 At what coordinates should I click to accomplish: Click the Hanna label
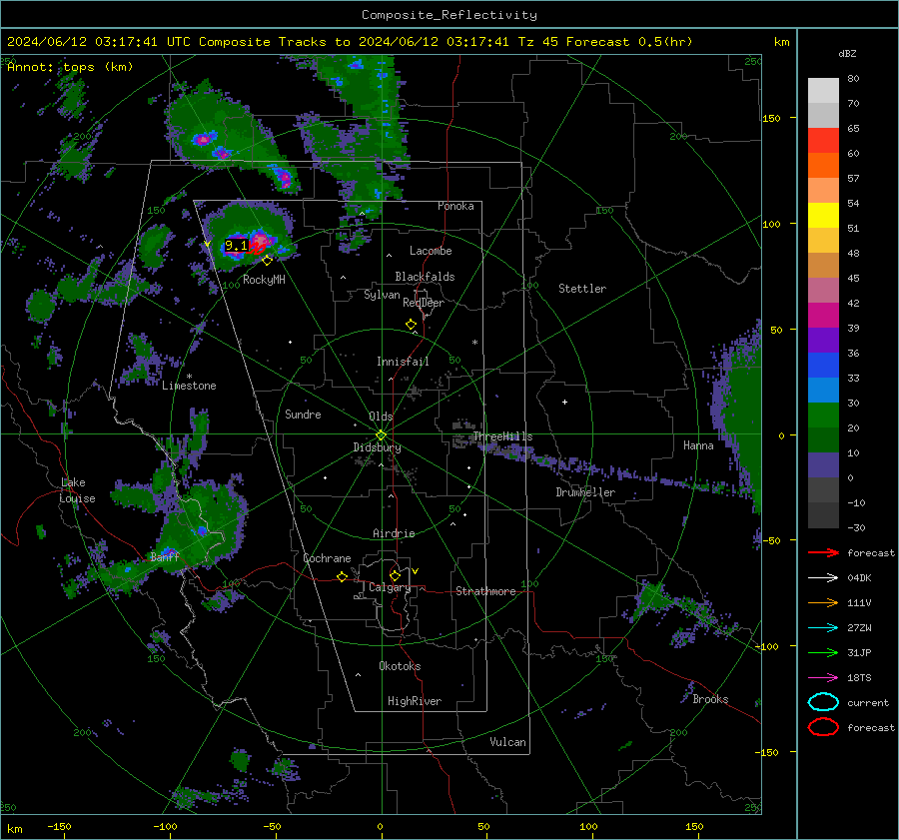[x=698, y=445]
